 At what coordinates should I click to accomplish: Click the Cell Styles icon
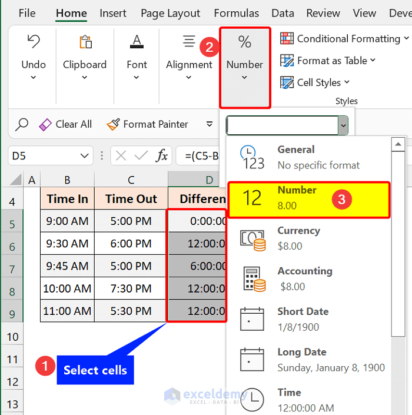[x=287, y=82]
